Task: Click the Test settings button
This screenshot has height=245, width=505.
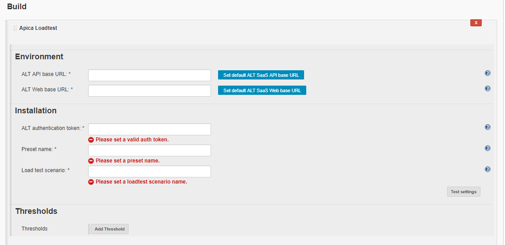Action: tap(463, 191)
